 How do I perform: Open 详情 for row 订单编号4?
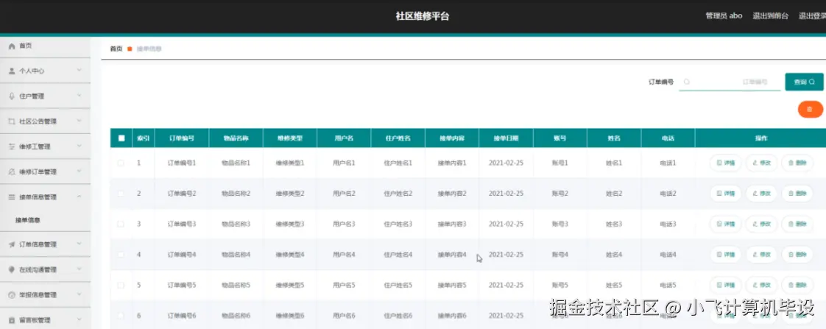pyautogui.click(x=725, y=255)
